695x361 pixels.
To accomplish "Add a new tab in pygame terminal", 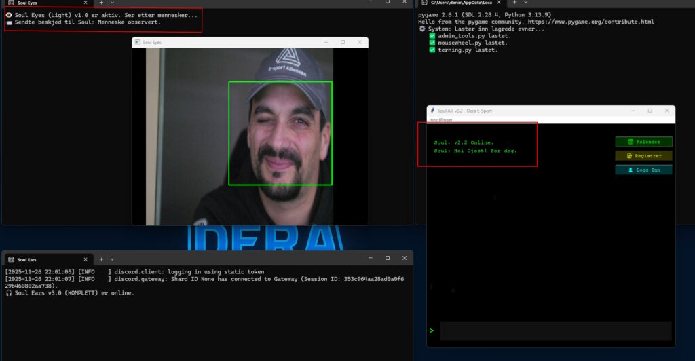I will point(514,3).
